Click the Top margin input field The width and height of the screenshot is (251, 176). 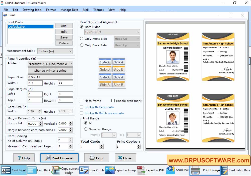click(35, 100)
